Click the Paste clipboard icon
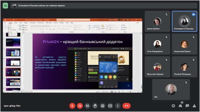This screenshot has width=200, height=112. pyautogui.click(x=5, y=27)
